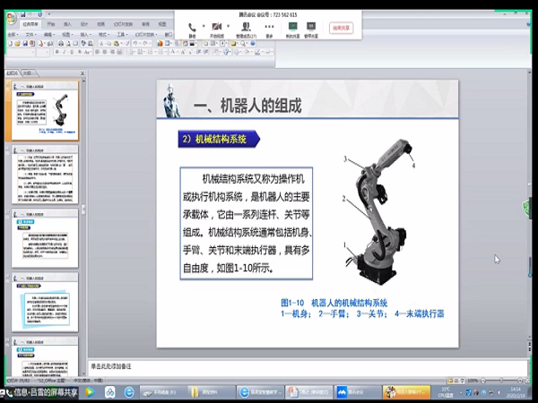Open the 经典菜单 ribbon tab

click(30, 24)
